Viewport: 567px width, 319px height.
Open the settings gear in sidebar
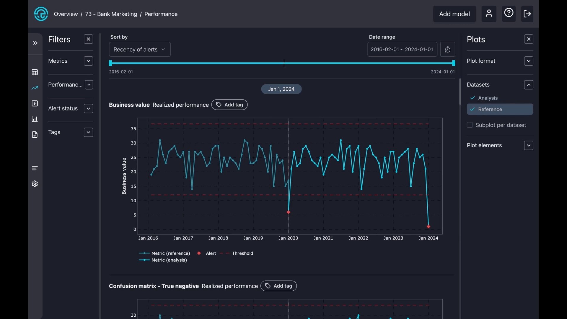click(x=35, y=184)
